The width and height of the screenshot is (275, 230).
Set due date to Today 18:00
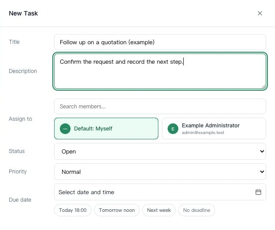click(73, 210)
